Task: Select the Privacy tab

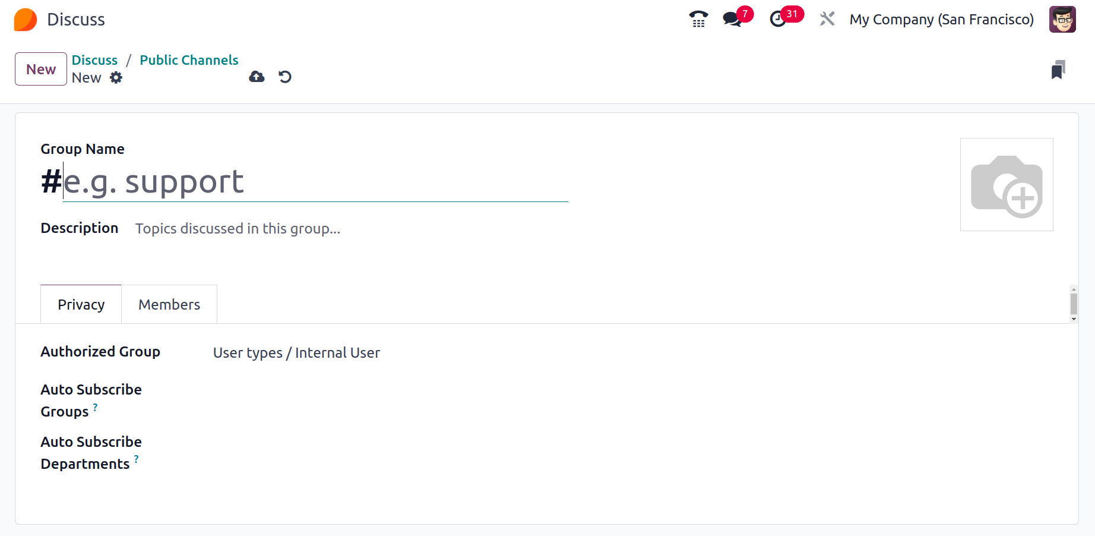Action: [81, 304]
